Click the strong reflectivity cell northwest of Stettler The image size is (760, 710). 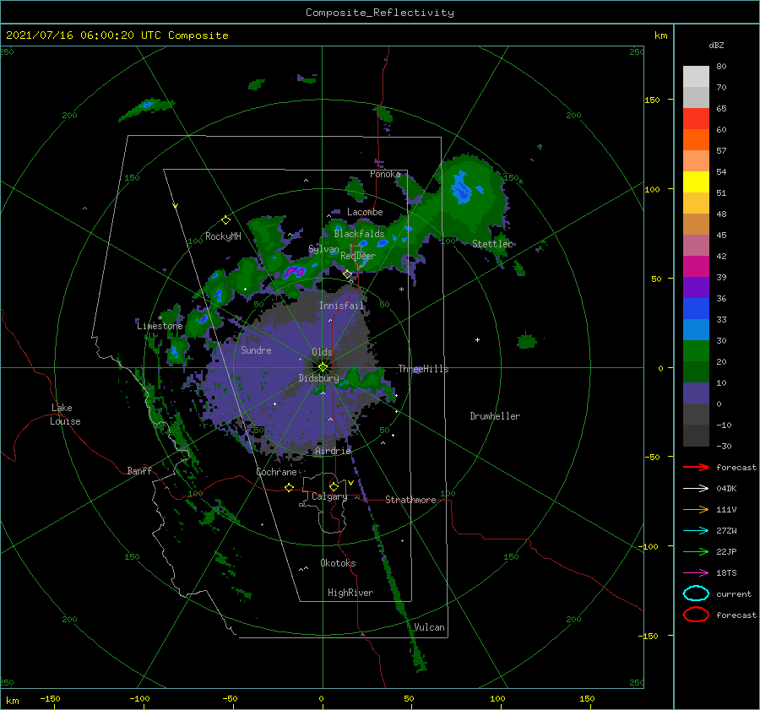[x=461, y=187]
